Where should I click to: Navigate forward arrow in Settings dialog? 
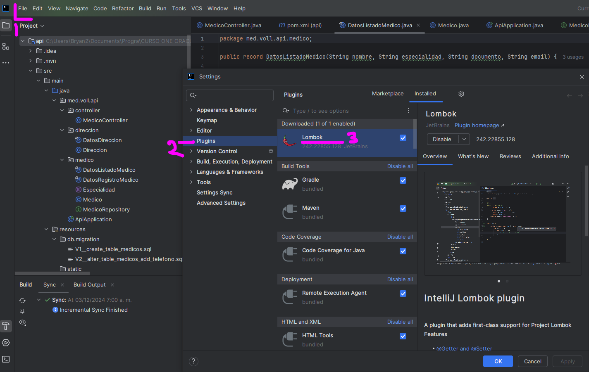pos(580,95)
